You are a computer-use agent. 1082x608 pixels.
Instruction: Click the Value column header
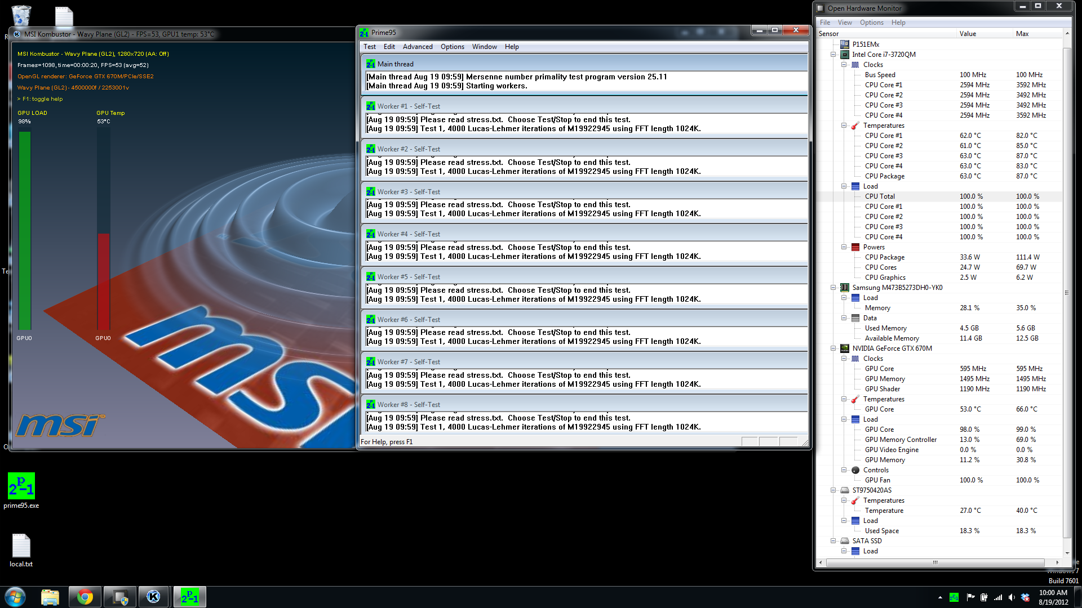pos(985,34)
